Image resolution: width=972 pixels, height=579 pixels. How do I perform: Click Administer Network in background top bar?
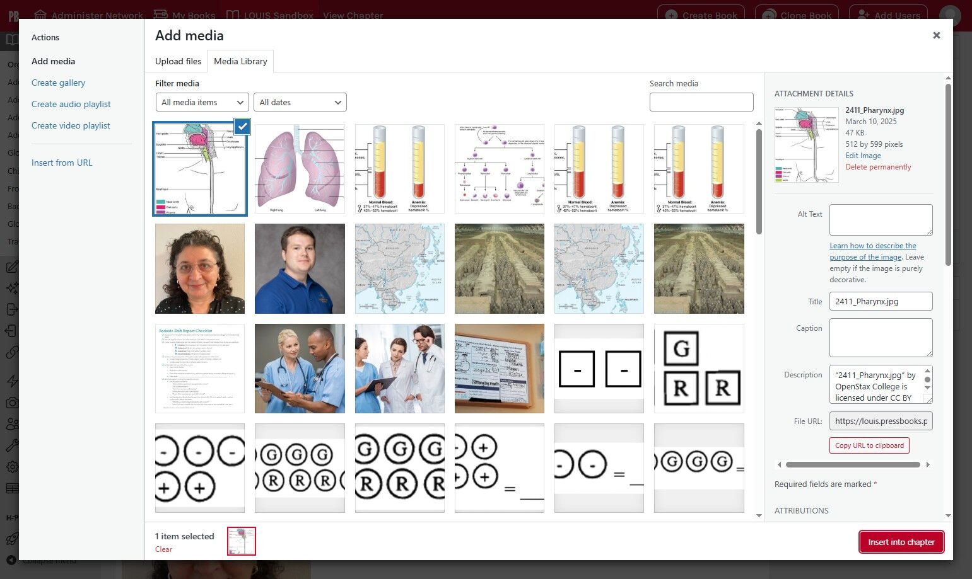pyautogui.click(x=88, y=15)
